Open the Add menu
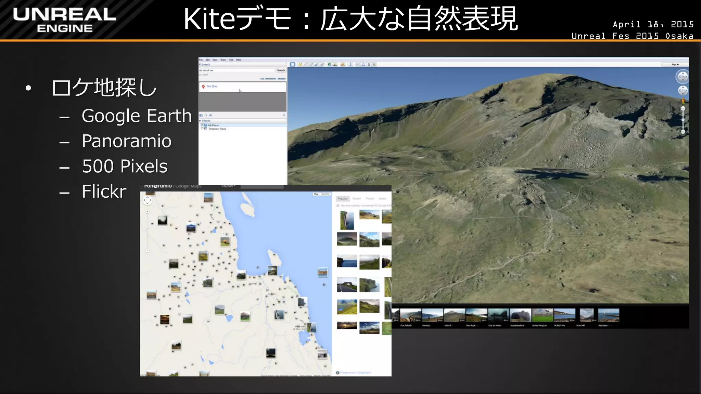 tap(231, 60)
